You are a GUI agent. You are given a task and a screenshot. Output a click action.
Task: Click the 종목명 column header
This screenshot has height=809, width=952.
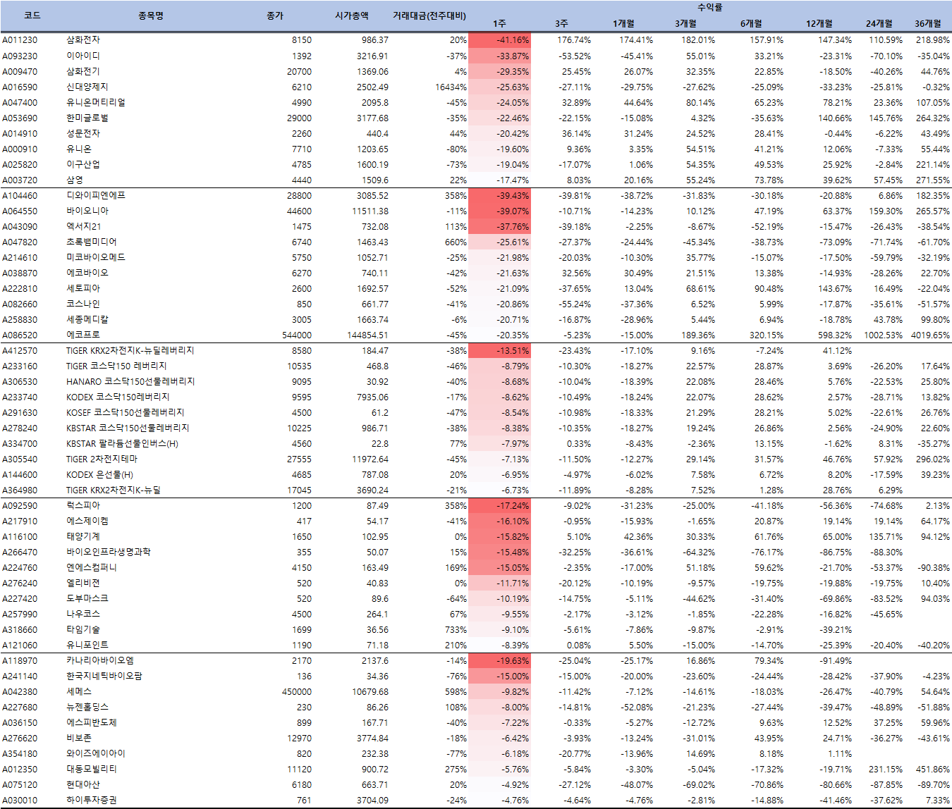(151, 16)
